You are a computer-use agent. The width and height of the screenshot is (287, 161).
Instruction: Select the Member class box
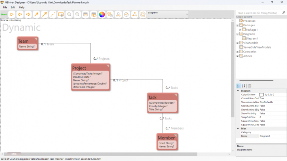tap(167, 142)
